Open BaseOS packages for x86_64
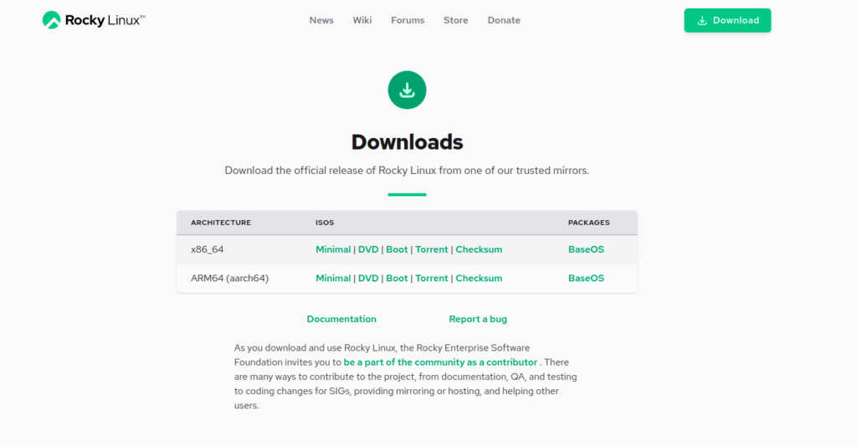Screen dimensions: 857x447 pos(586,249)
